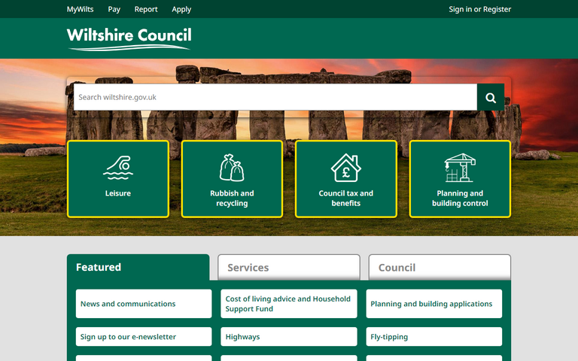The height and width of the screenshot is (361, 578).
Task: Go to Planning and building applications
Action: (433, 304)
